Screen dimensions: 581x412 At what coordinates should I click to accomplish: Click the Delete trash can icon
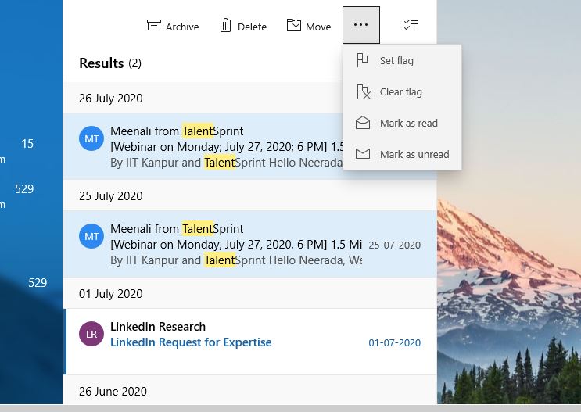point(225,25)
